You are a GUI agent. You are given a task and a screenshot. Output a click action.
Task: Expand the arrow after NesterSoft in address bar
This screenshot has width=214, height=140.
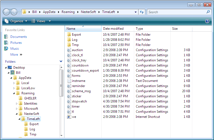tap(99, 12)
